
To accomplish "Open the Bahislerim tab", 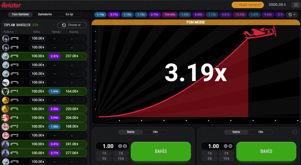I will 45,14.
